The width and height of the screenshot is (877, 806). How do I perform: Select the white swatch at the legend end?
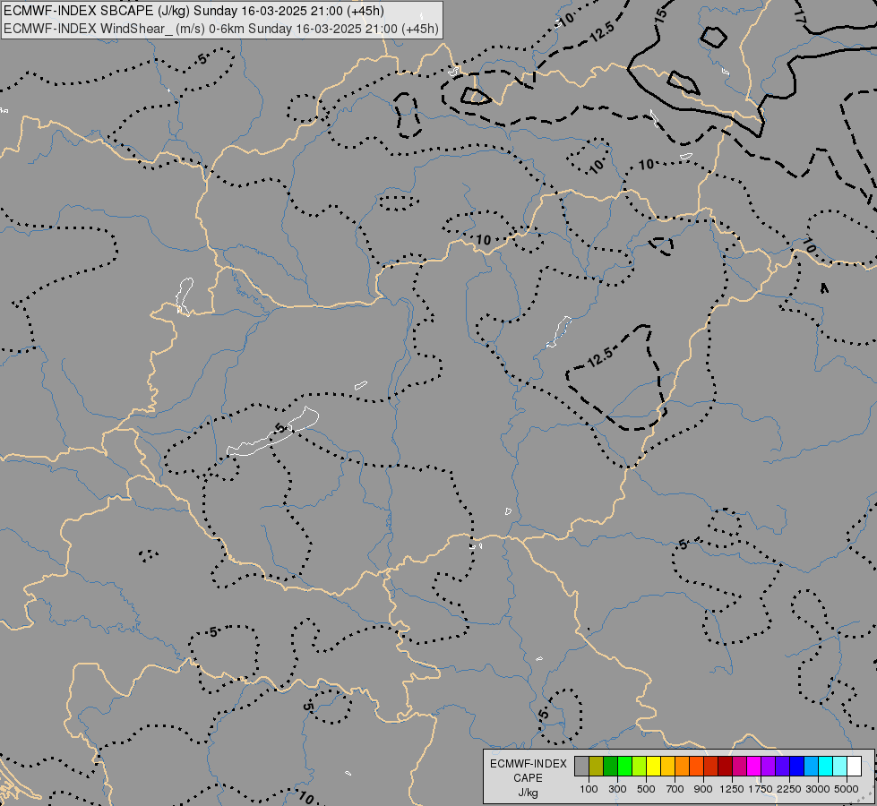pos(854,766)
